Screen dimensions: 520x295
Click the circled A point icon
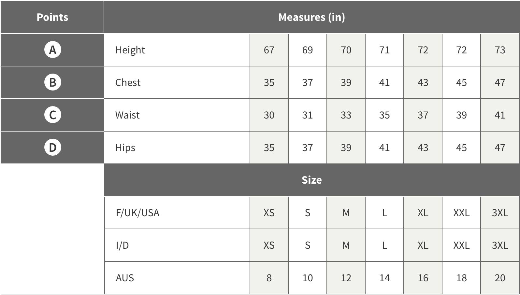(x=53, y=50)
